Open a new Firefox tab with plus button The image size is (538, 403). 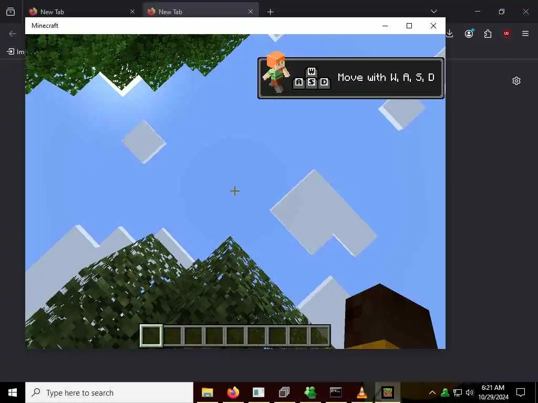270,12
